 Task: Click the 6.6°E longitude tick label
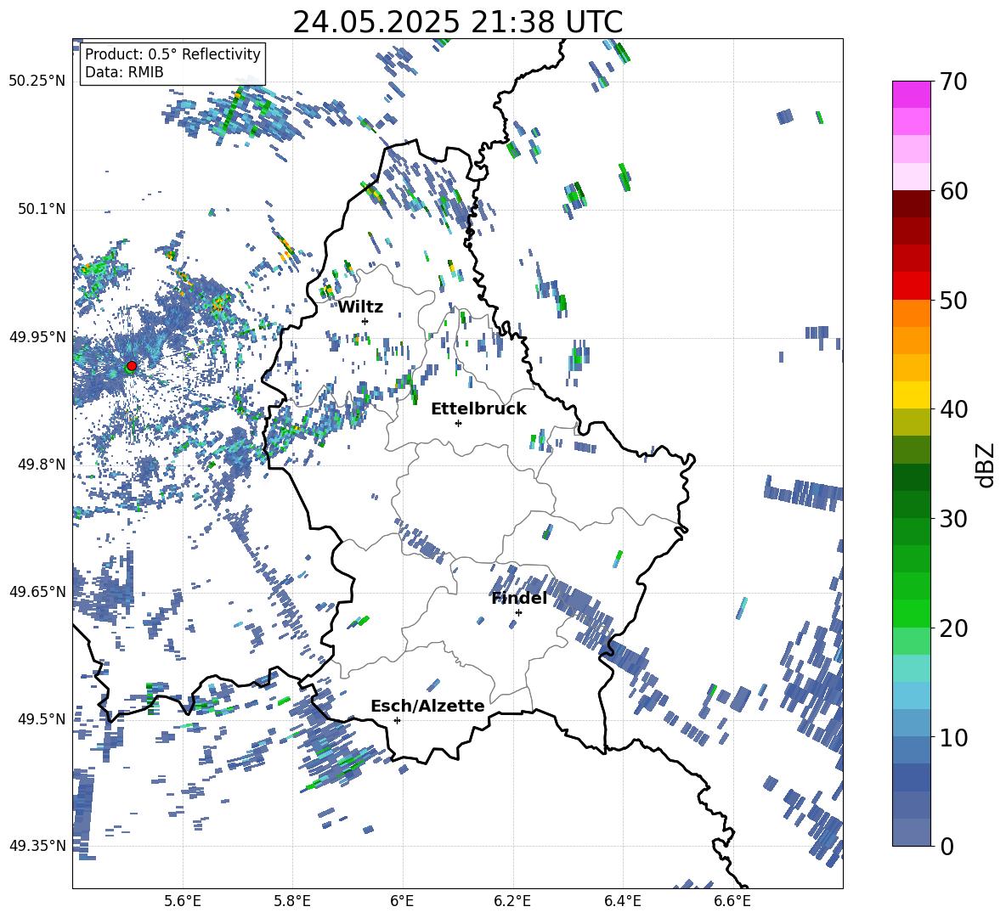point(732,901)
